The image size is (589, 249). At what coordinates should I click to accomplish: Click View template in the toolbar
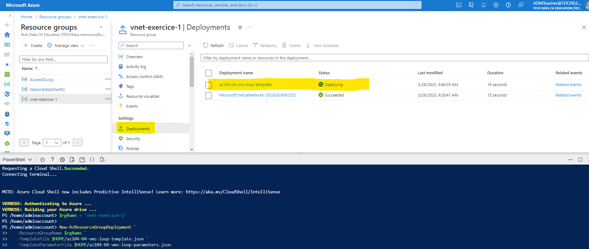(322, 45)
